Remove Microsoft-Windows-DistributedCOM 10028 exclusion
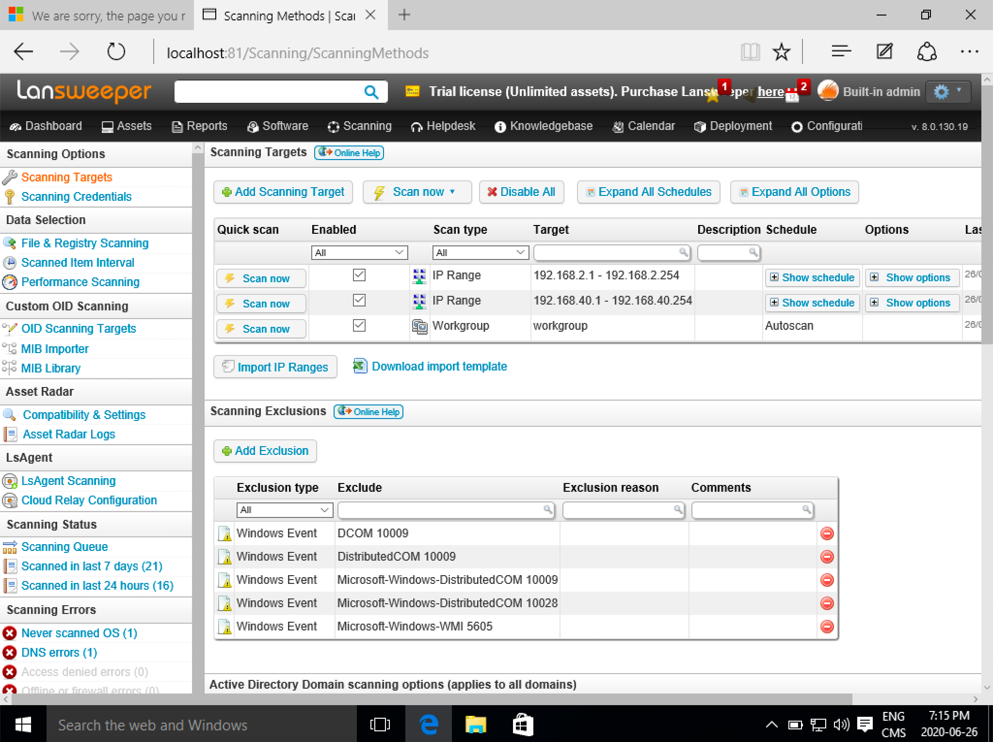 pos(827,603)
